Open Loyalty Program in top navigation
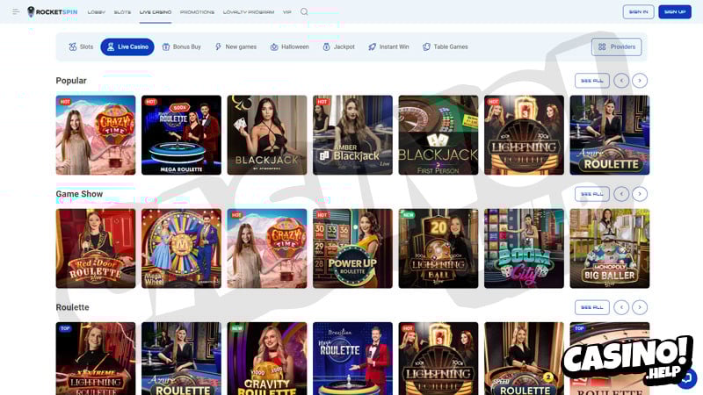703x395 pixels. 249,12
